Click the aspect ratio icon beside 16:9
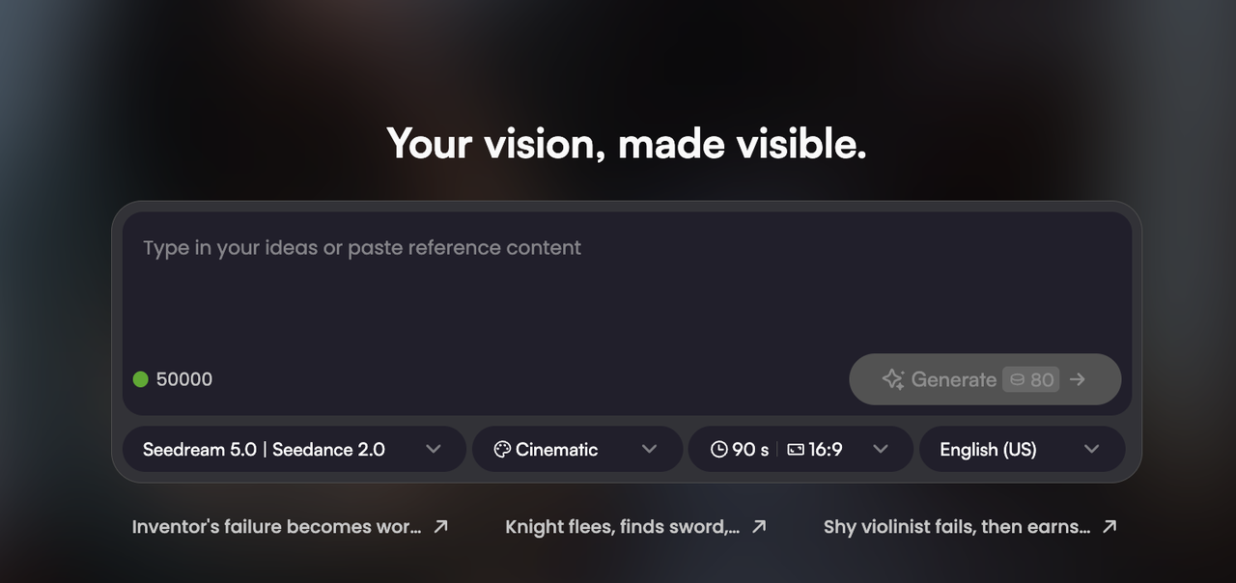Viewport: 1236px width, 583px height. point(796,449)
